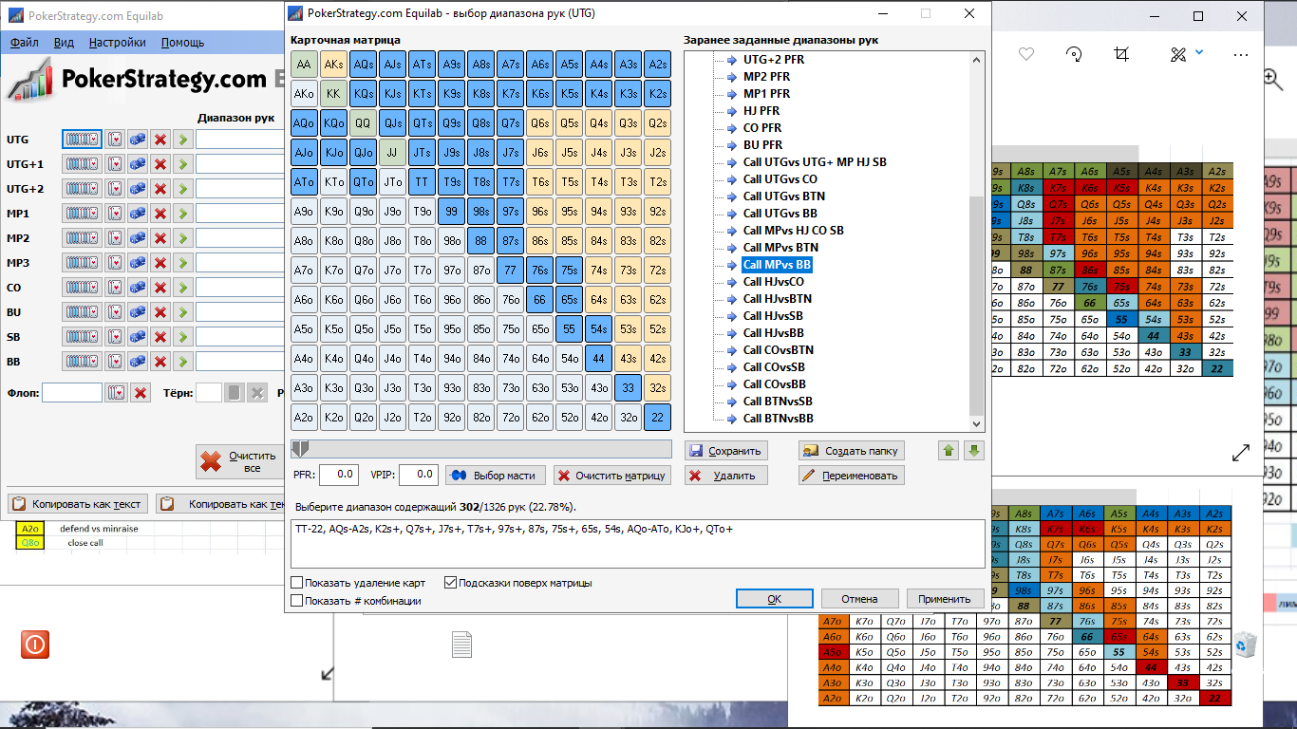This screenshot has height=729, width=1297.
Task: Click the OK button
Action: [775, 599]
